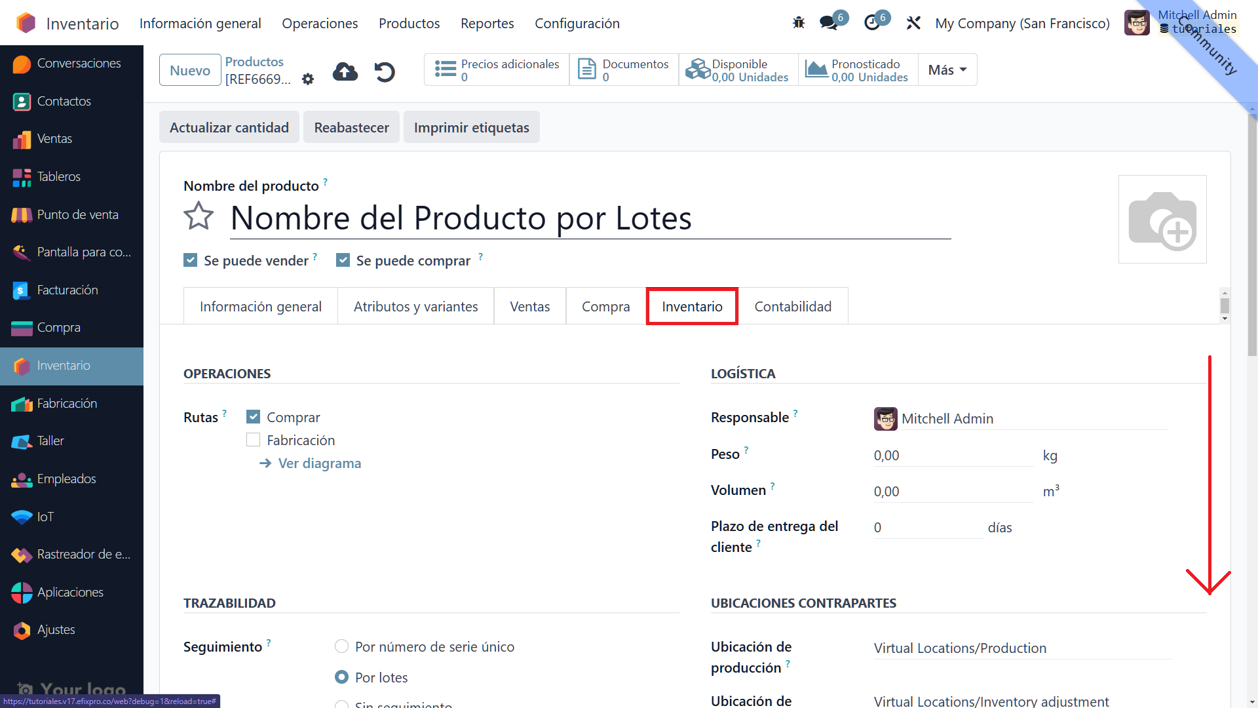Image resolution: width=1258 pixels, height=708 pixels.
Task: Click the Actualizar cantidad button
Action: 229,127
